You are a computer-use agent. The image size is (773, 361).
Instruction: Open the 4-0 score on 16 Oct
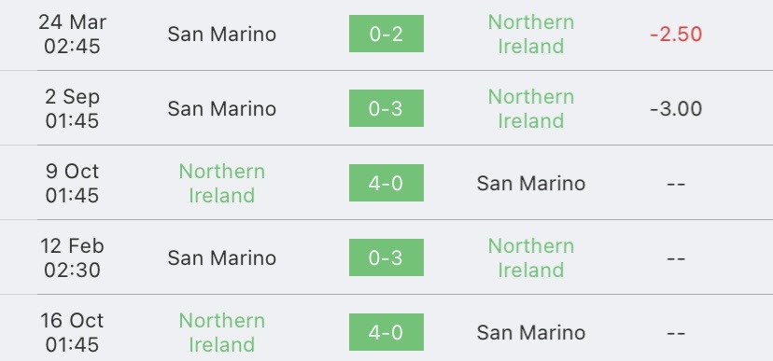pyautogui.click(x=386, y=332)
